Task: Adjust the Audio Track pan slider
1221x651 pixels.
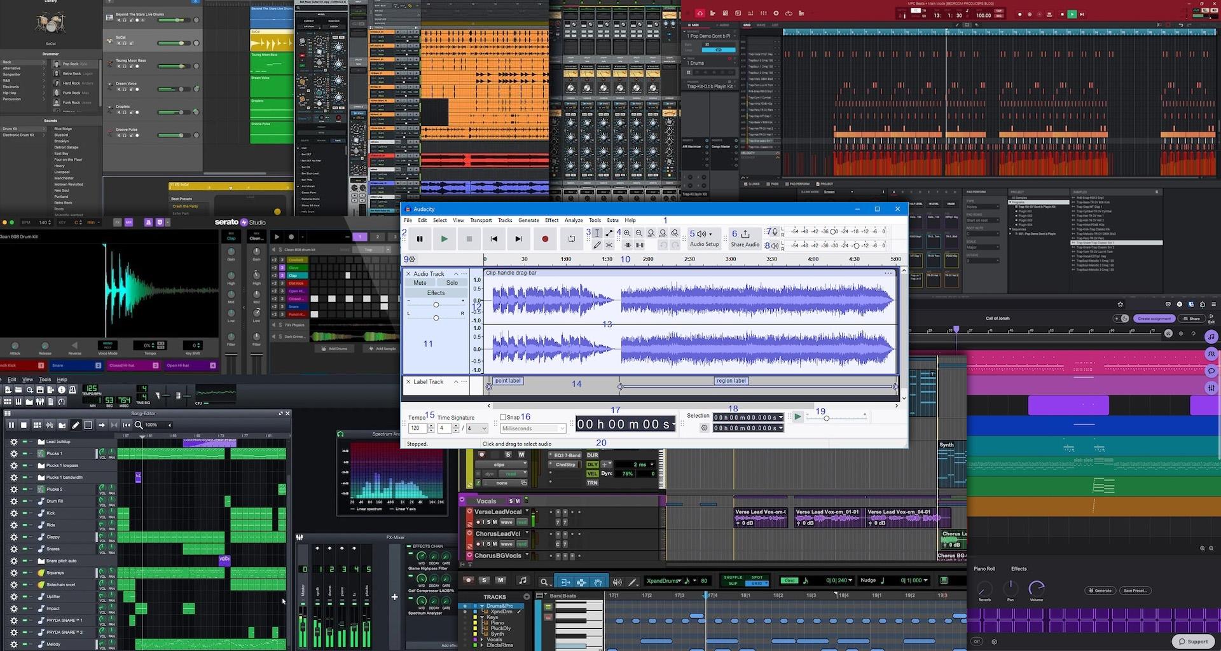Action: click(436, 318)
